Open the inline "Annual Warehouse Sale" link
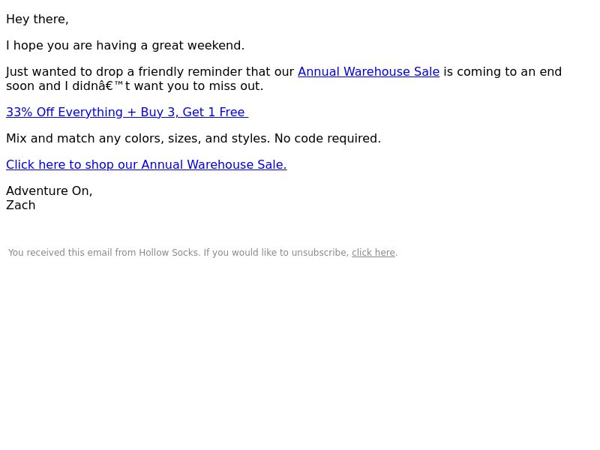The width and height of the screenshot is (600, 450). [368, 71]
